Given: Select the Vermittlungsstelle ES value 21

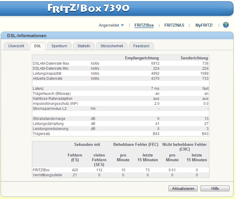Looking at the screenshot, I should [x=75, y=175].
